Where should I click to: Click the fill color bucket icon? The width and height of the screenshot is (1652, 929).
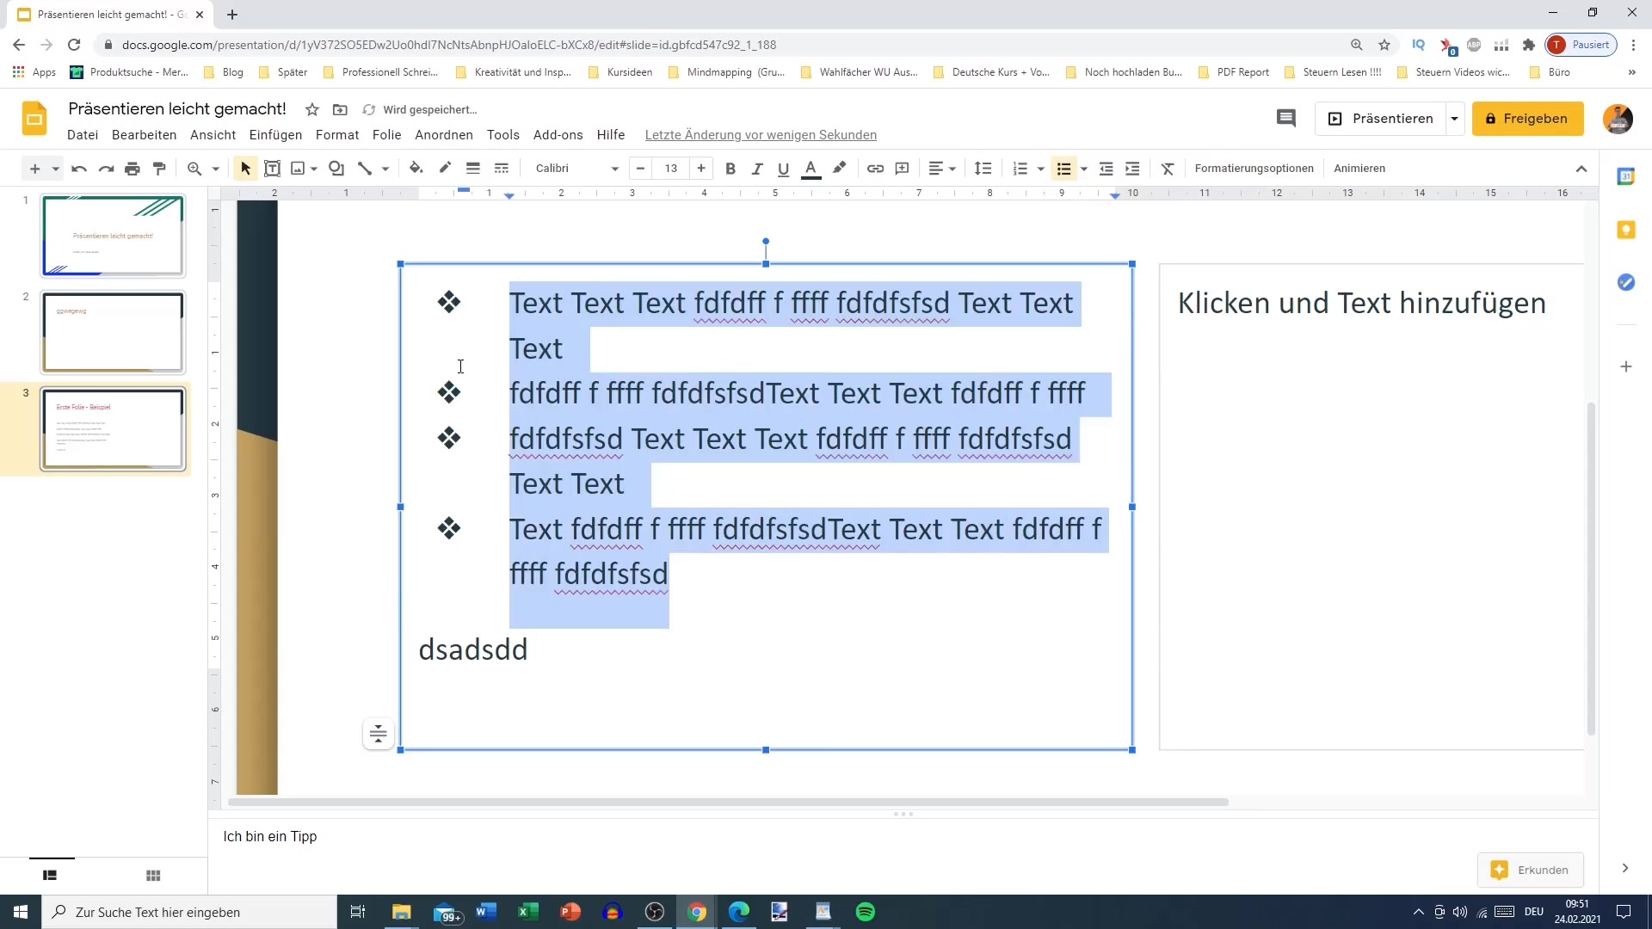point(416,169)
